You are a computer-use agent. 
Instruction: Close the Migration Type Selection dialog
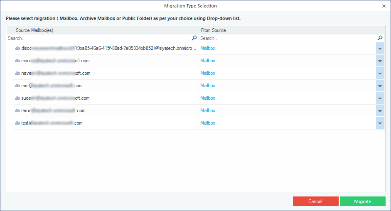click(384, 6)
